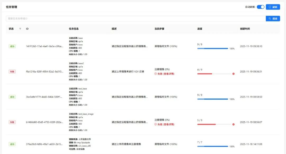Click the 成功 status tag for task 141f1260

[x=12, y=46]
